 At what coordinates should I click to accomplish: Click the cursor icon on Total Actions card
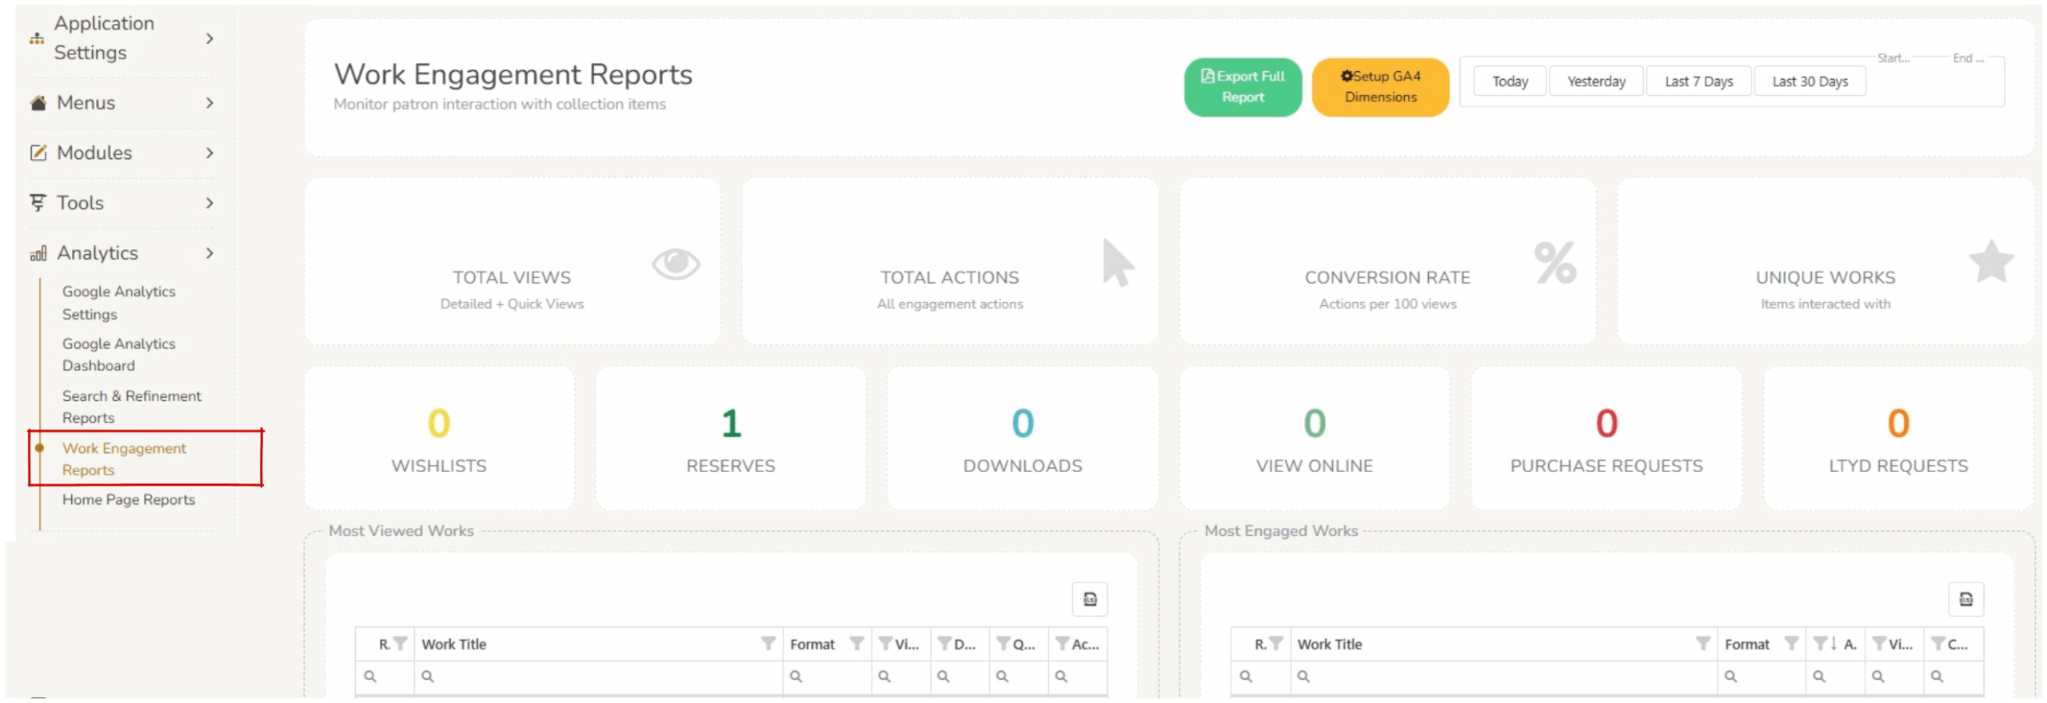[x=1117, y=263]
